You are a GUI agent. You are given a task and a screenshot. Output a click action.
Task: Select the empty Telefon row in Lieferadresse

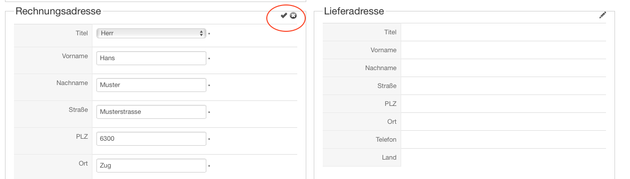(x=464, y=140)
